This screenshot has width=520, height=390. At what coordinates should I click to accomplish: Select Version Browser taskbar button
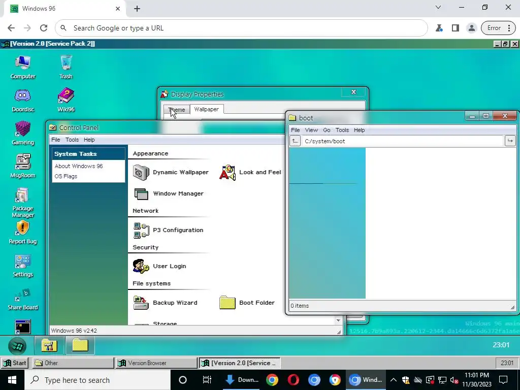coord(156,363)
